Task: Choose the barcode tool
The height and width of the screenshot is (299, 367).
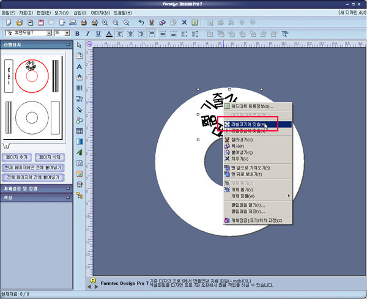Action: point(79,88)
